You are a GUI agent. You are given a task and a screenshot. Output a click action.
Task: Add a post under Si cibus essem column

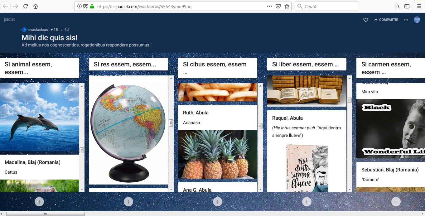tap(218, 202)
